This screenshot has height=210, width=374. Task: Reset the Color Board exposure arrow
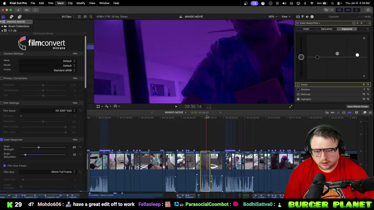tap(368, 29)
